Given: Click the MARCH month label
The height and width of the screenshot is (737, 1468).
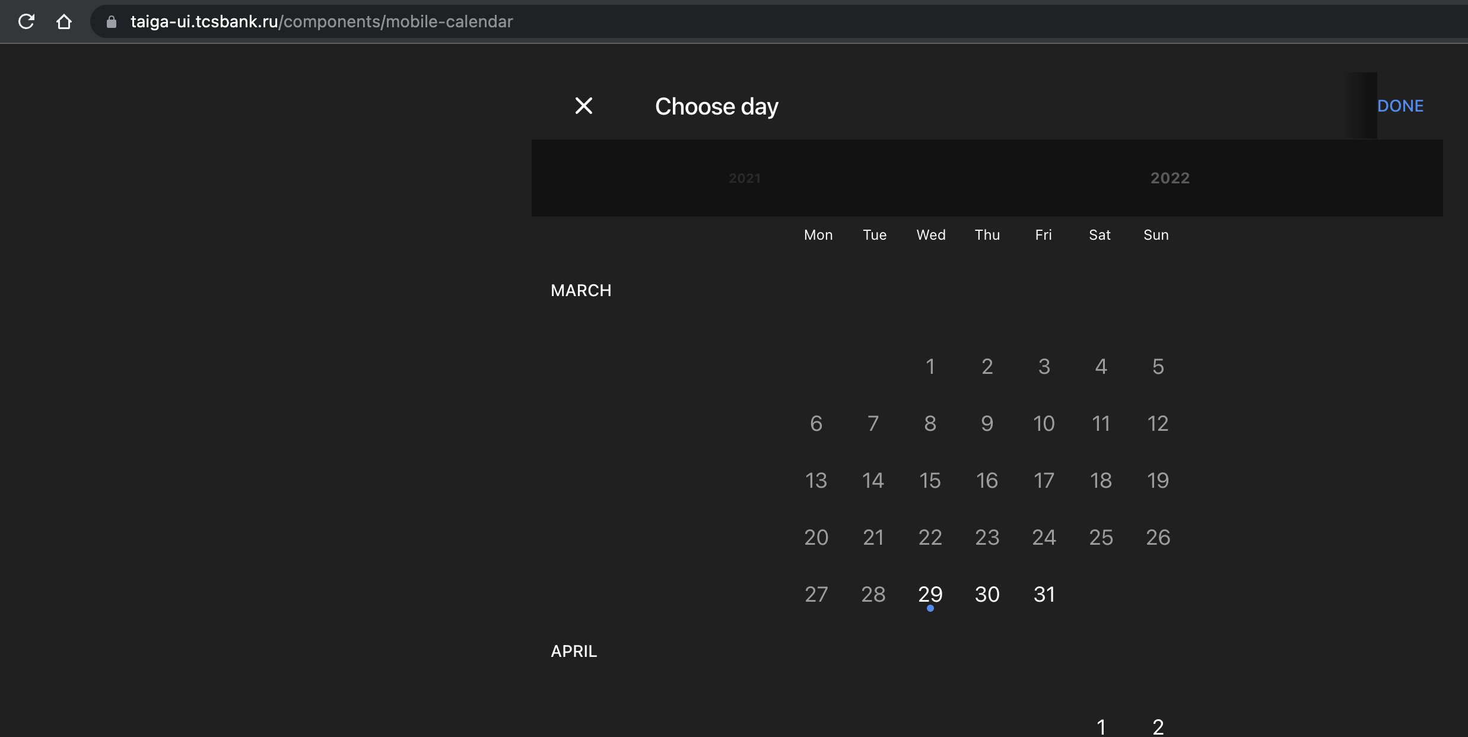Looking at the screenshot, I should coord(580,290).
